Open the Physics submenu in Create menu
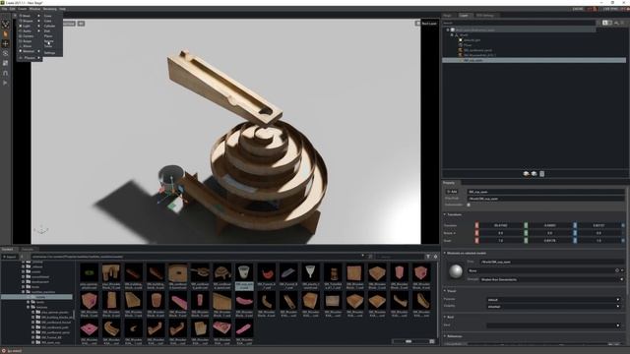This screenshot has width=630, height=354. tap(30, 58)
